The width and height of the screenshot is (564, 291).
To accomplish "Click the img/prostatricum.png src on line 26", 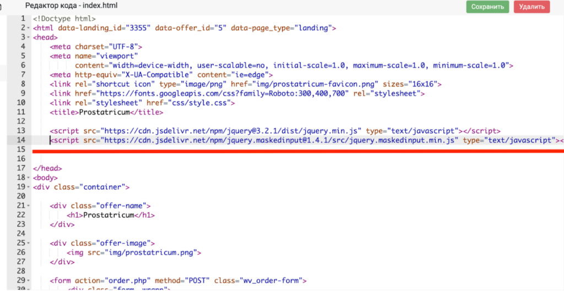I will click(x=144, y=252).
